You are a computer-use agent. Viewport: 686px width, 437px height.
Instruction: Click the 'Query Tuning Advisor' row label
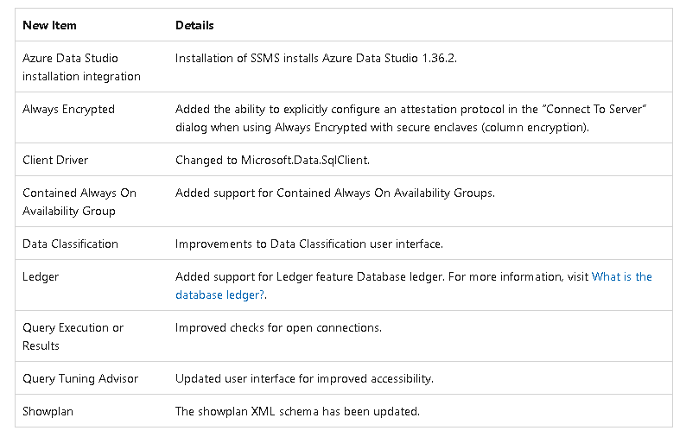click(80, 378)
